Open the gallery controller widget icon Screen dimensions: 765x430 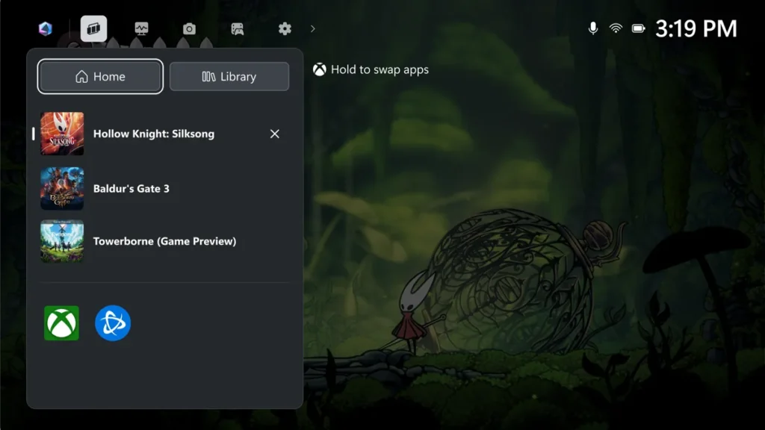coord(237,28)
